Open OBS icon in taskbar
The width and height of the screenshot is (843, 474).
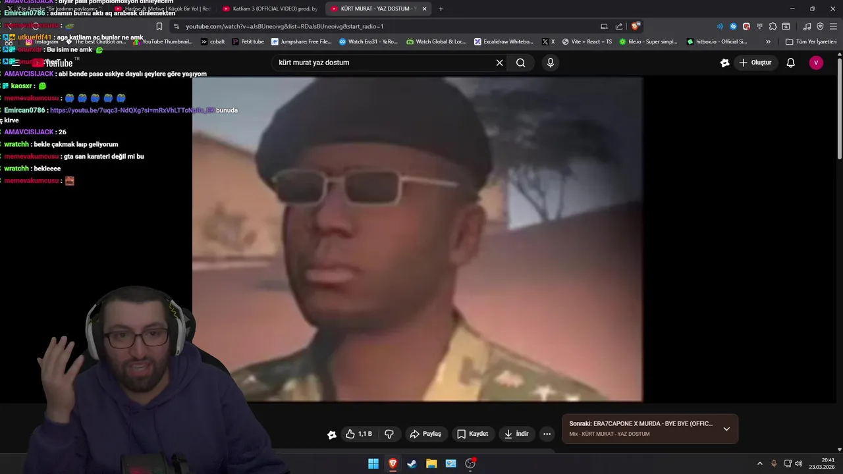tap(470, 463)
